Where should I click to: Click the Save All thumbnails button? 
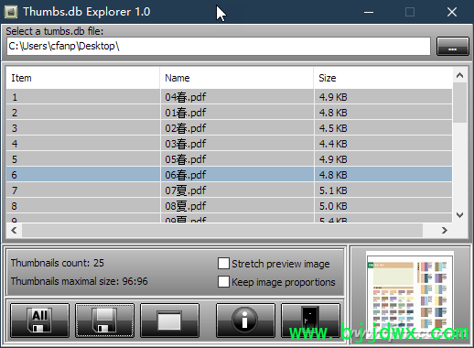(x=39, y=321)
